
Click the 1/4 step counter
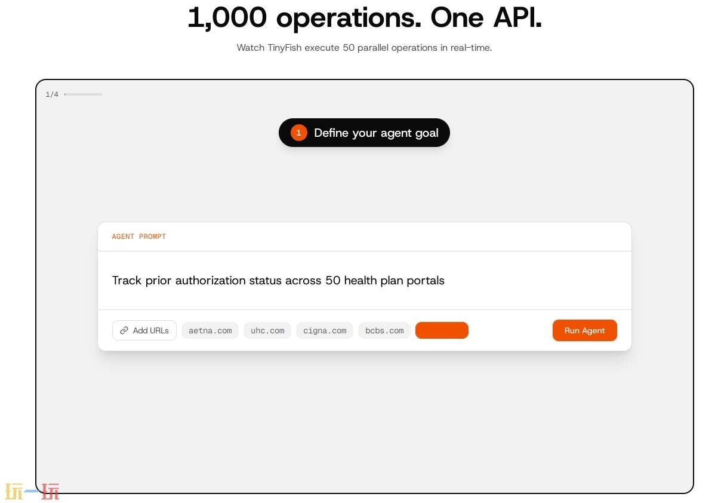point(52,94)
